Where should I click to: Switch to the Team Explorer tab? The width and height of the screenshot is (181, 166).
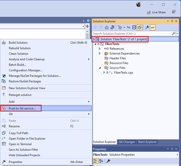(147, 142)
